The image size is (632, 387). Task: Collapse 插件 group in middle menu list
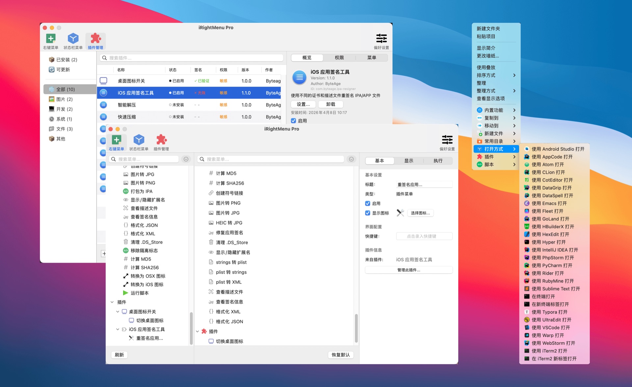pyautogui.click(x=197, y=331)
